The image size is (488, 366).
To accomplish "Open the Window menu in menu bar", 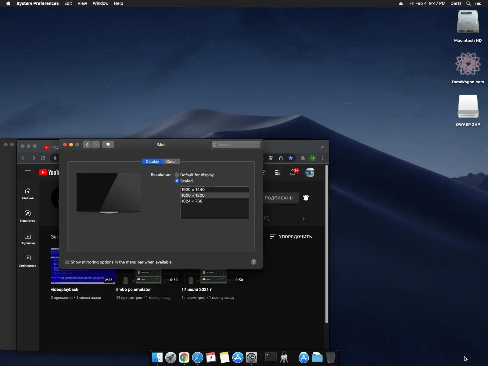I will pos(100,3).
